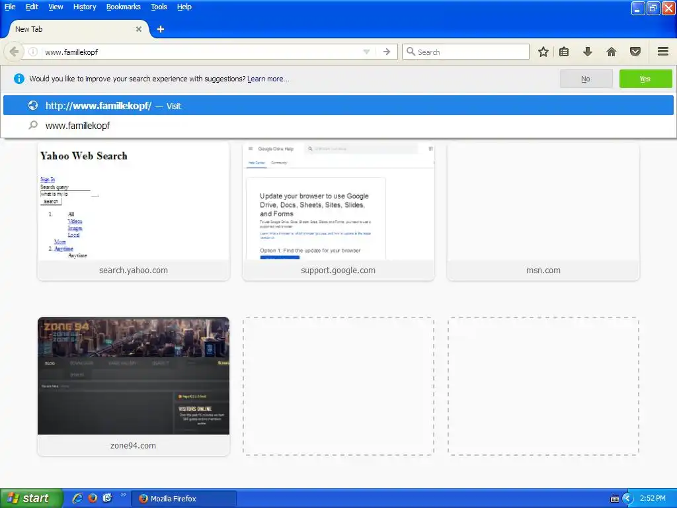The image size is (677, 508).
Task: Open the History menu
Action: [85, 7]
